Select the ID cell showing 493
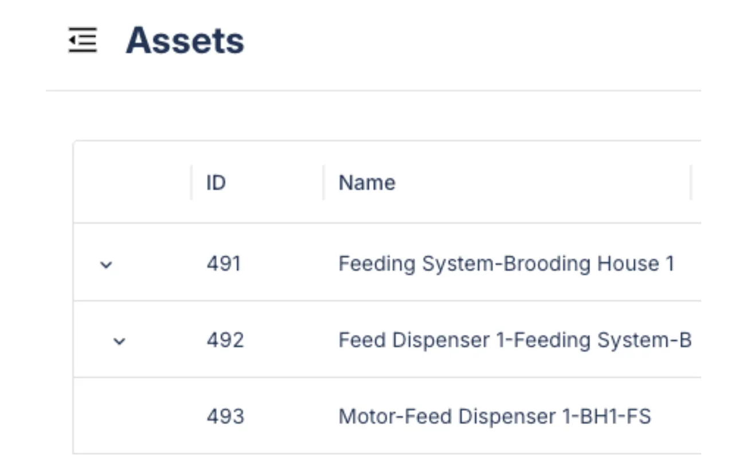 [x=225, y=417]
